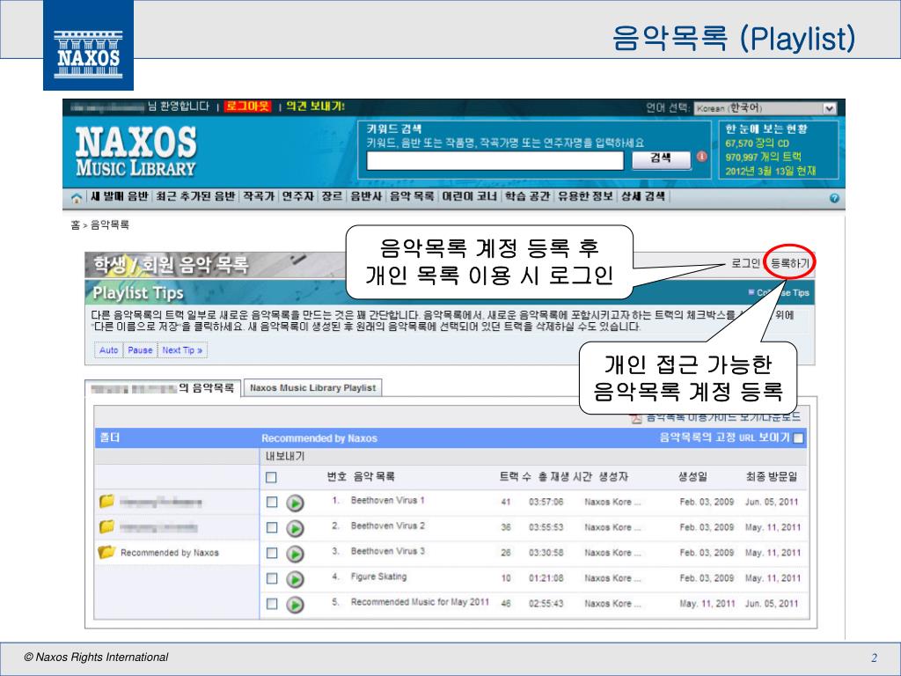
Task: Open the 상세 검색 menu
Action: (x=642, y=196)
